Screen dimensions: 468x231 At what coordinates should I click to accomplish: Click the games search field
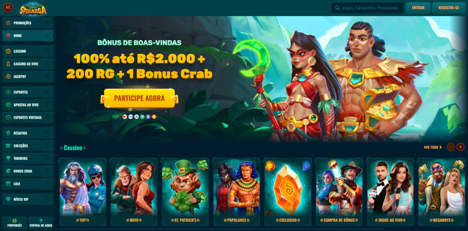coord(367,8)
